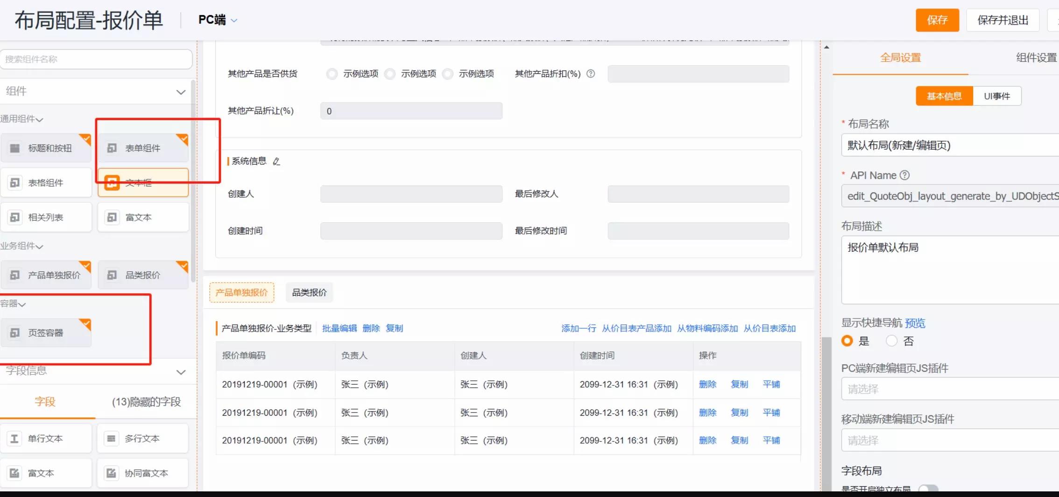Click the 从物料编码添加 link
This screenshot has height=497, width=1059.
coord(707,328)
